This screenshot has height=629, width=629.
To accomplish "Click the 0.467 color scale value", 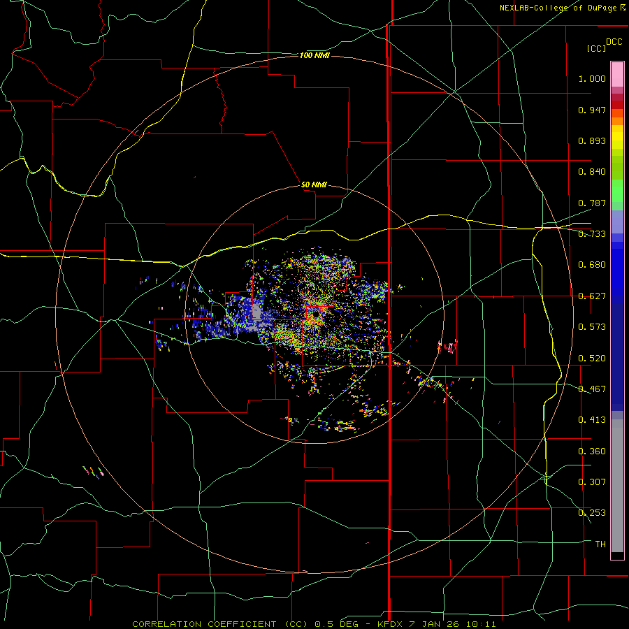I will point(592,389).
